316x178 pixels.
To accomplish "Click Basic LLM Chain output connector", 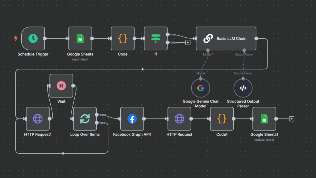I will (256, 39).
